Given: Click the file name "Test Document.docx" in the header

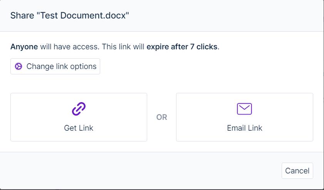Looking at the screenshot, I should 83,15.
